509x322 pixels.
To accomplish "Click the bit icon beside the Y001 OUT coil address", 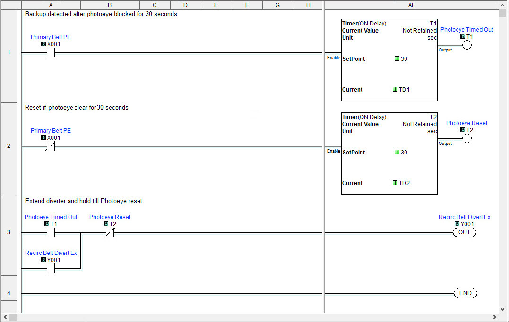I will (x=457, y=224).
